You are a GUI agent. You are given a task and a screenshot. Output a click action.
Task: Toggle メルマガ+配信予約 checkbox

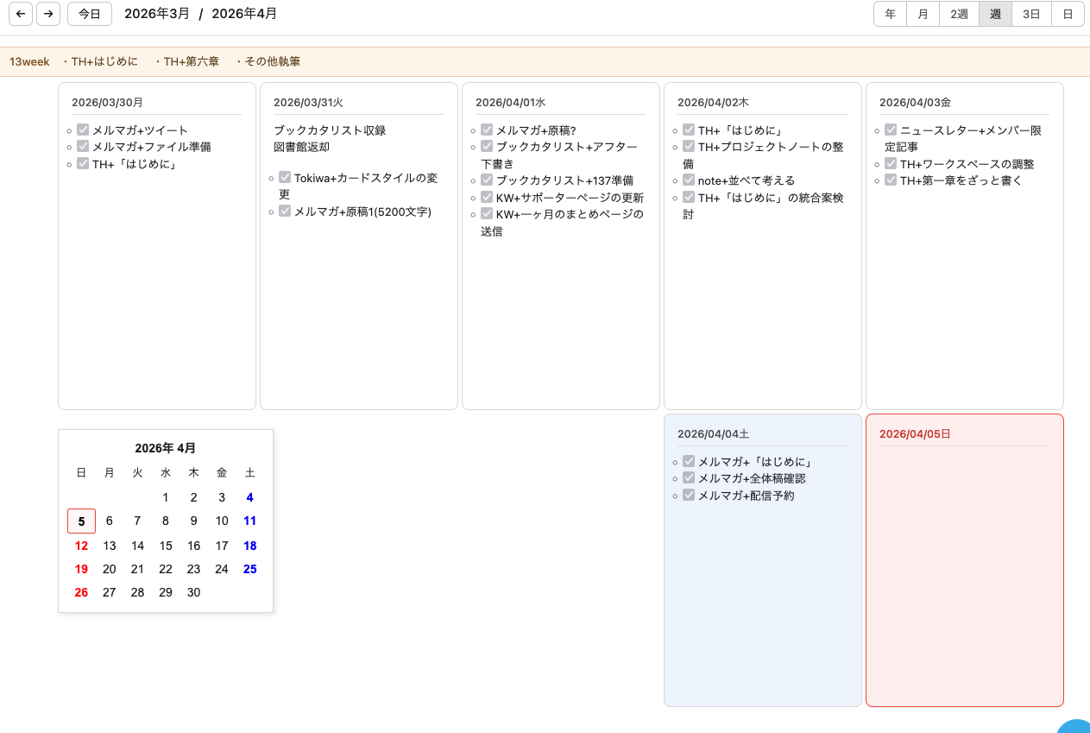[689, 495]
